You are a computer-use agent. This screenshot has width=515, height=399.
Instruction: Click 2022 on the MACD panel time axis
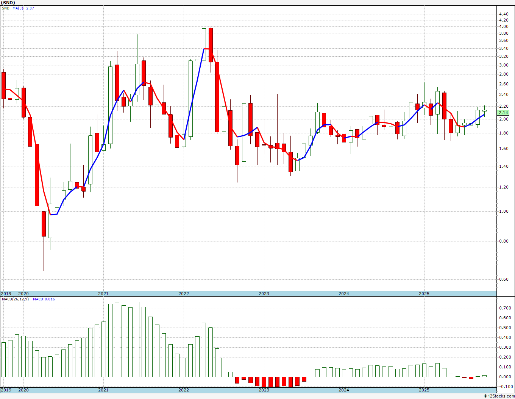pos(183,390)
